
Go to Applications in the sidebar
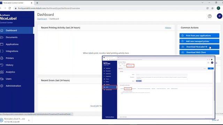pyautogui.click(x=17, y=44)
